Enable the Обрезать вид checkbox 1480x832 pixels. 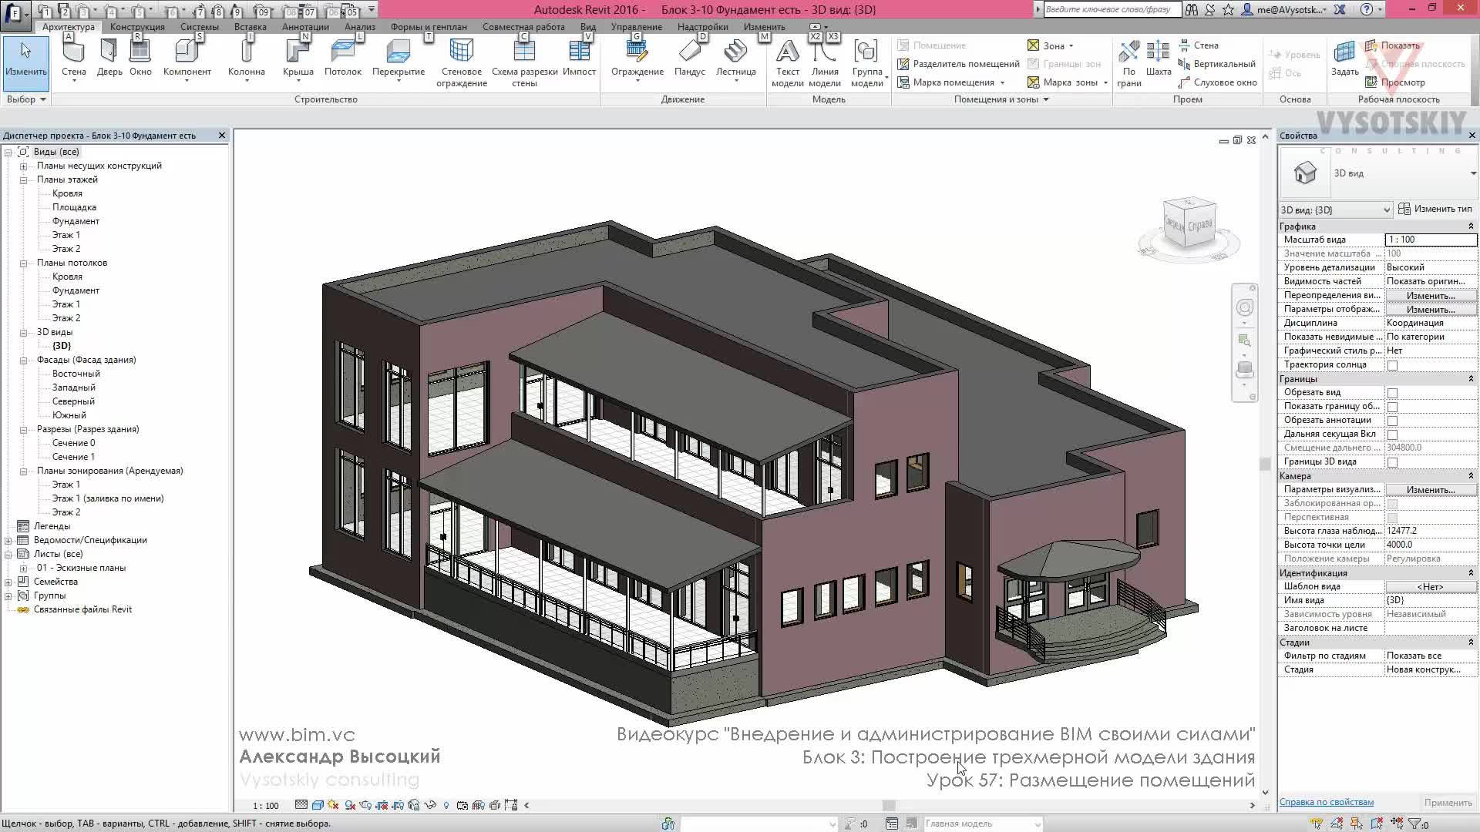click(1392, 393)
